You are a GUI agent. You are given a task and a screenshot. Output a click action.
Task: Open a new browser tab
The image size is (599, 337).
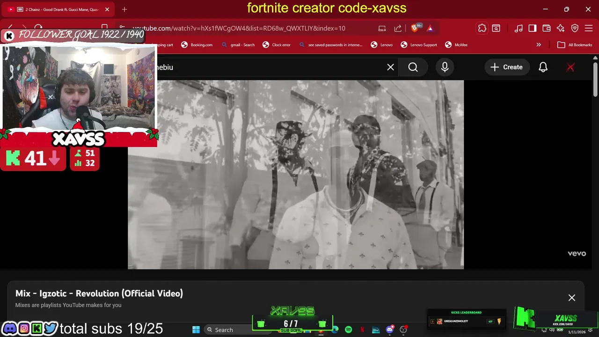click(124, 9)
